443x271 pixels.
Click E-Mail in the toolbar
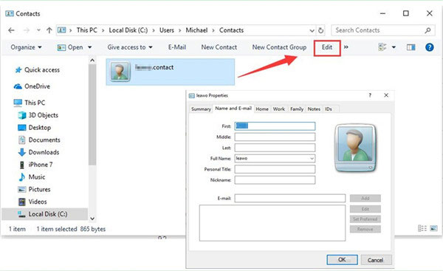tap(177, 47)
